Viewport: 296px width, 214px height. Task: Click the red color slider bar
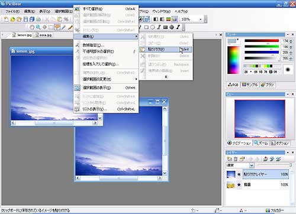[x=262, y=41]
